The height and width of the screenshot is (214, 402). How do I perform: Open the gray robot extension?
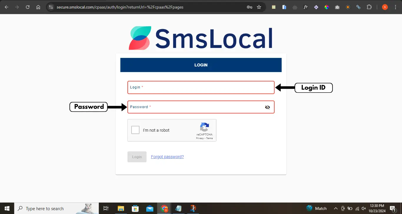pos(295,7)
